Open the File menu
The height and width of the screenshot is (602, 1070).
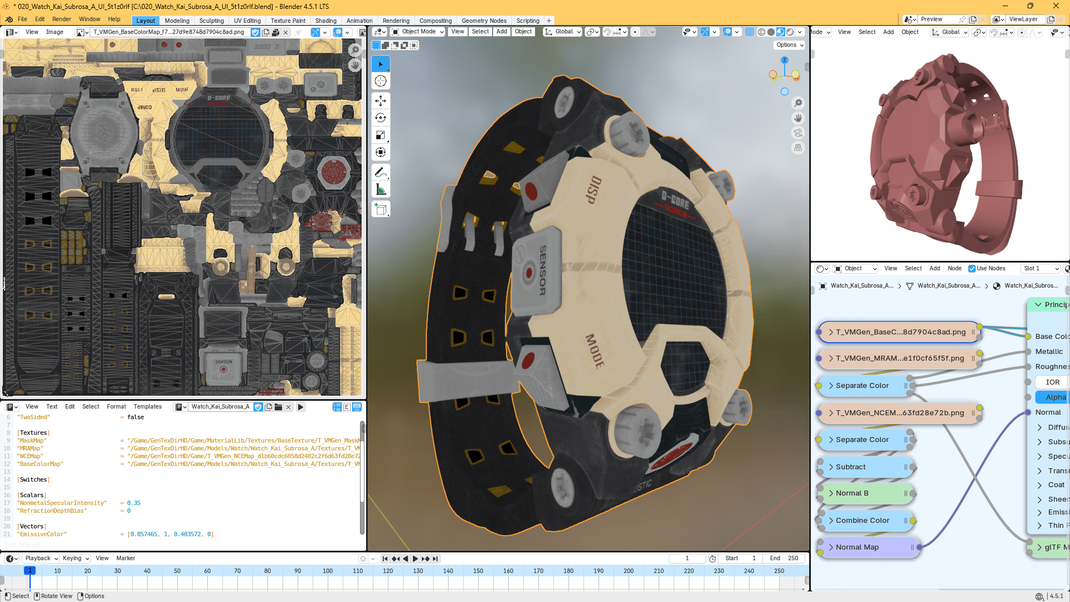(22, 20)
